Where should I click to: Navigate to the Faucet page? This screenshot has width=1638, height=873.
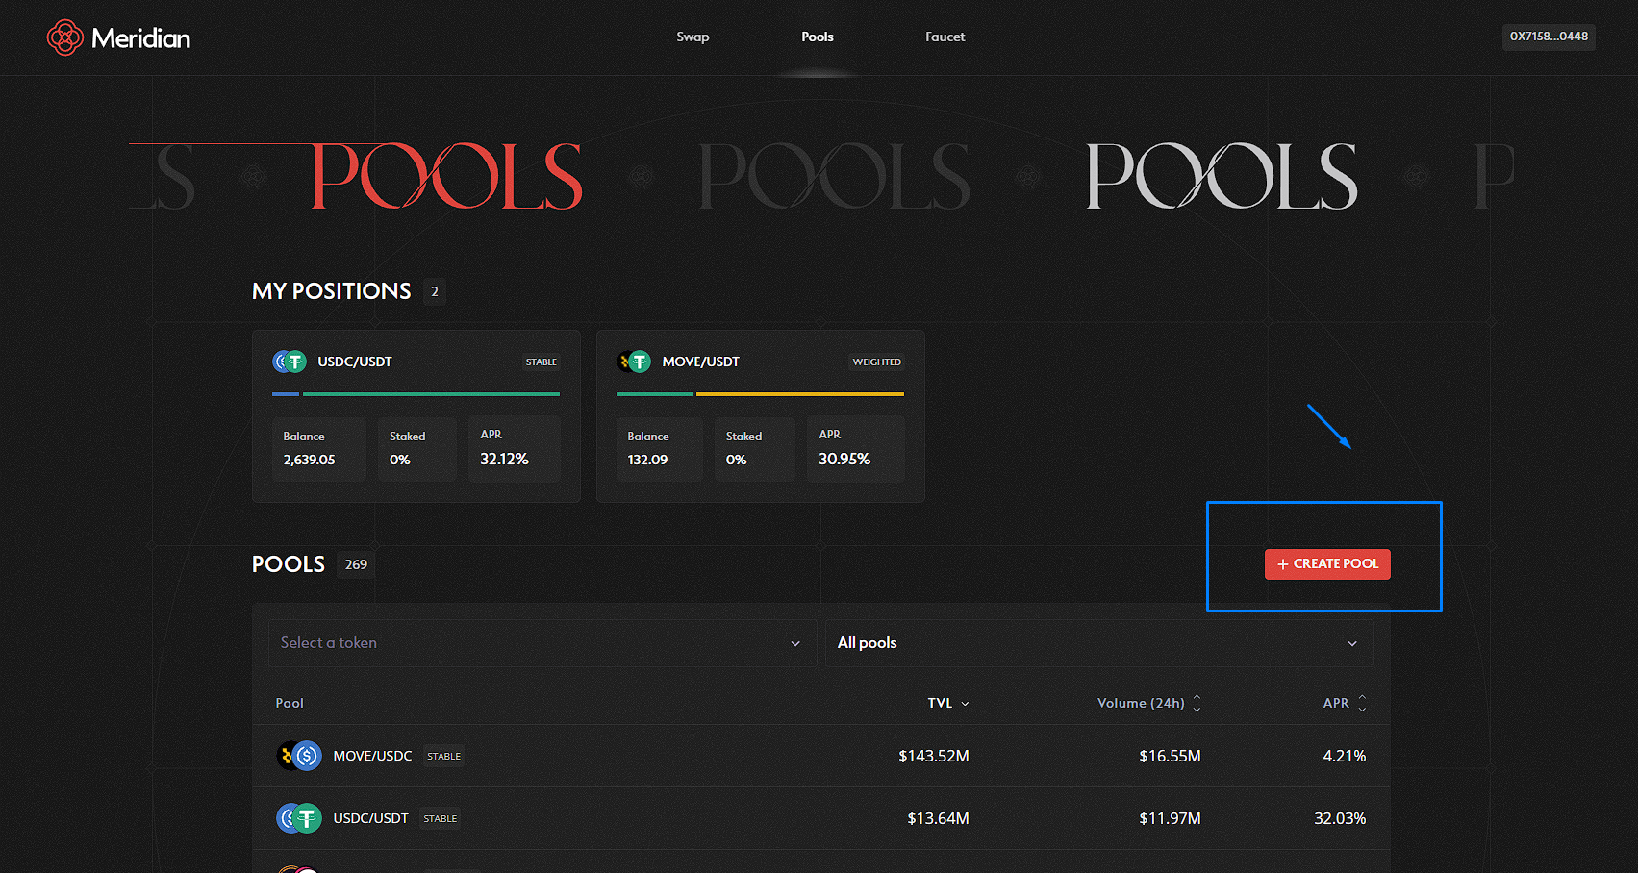click(945, 37)
